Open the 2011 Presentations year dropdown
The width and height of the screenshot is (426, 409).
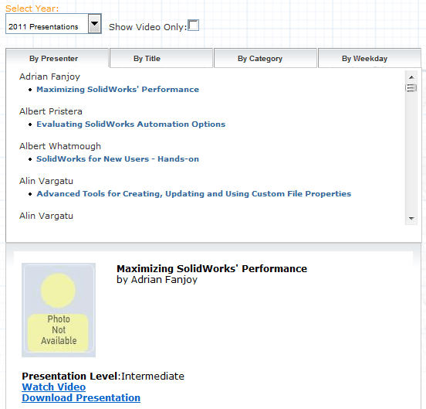click(53, 24)
